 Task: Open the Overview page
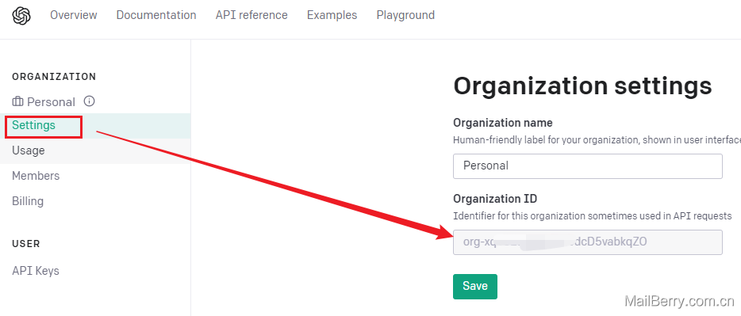click(x=74, y=15)
